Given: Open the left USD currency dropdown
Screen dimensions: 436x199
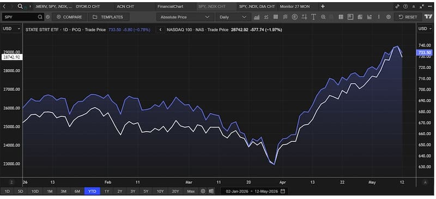Looking at the screenshot, I should [11, 29].
